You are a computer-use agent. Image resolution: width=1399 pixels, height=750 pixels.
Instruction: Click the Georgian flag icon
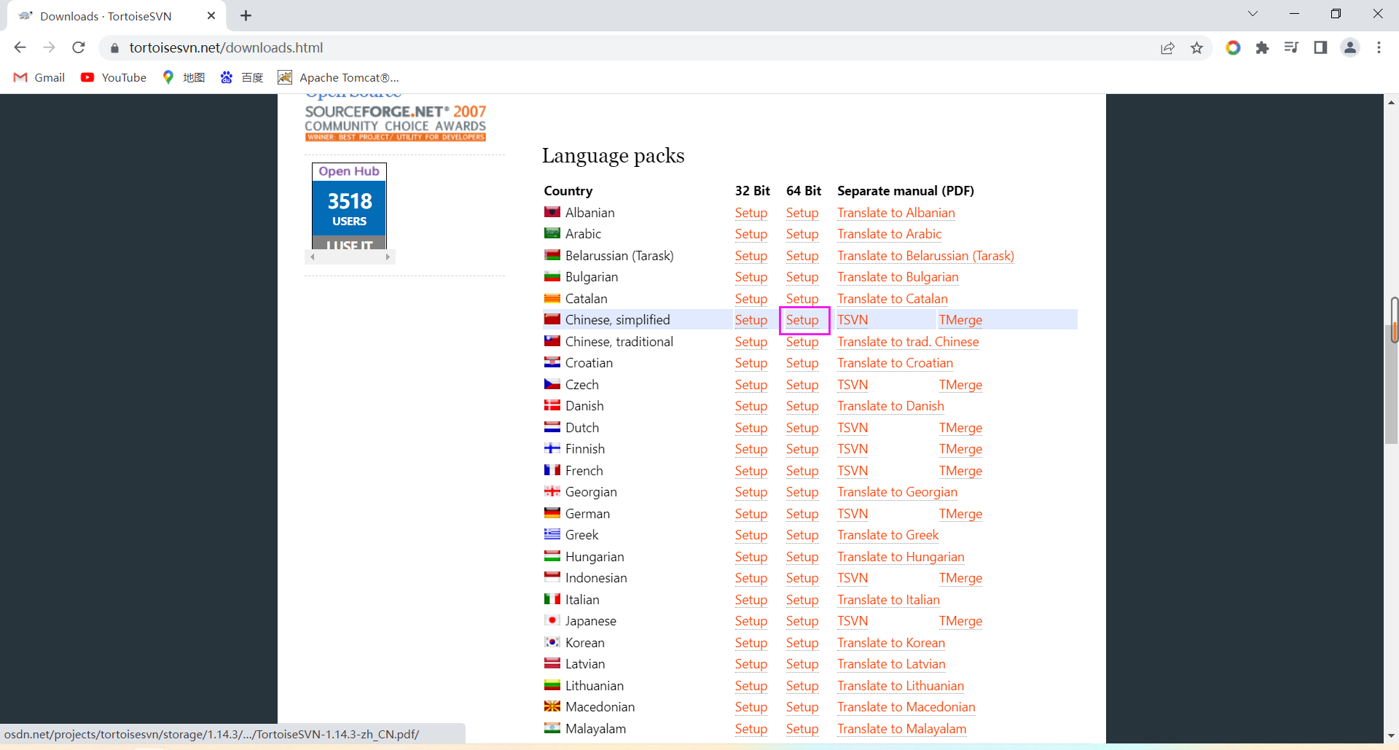pyautogui.click(x=552, y=491)
